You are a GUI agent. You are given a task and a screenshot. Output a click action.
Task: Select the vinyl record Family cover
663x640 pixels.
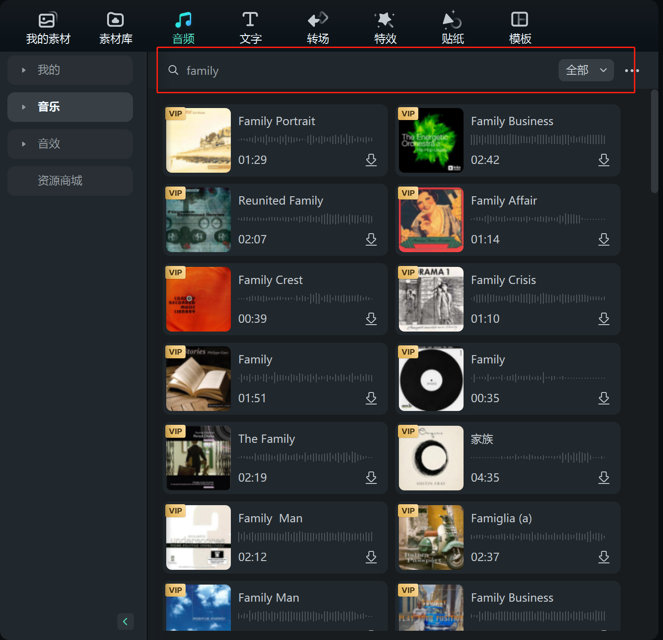[x=431, y=379]
